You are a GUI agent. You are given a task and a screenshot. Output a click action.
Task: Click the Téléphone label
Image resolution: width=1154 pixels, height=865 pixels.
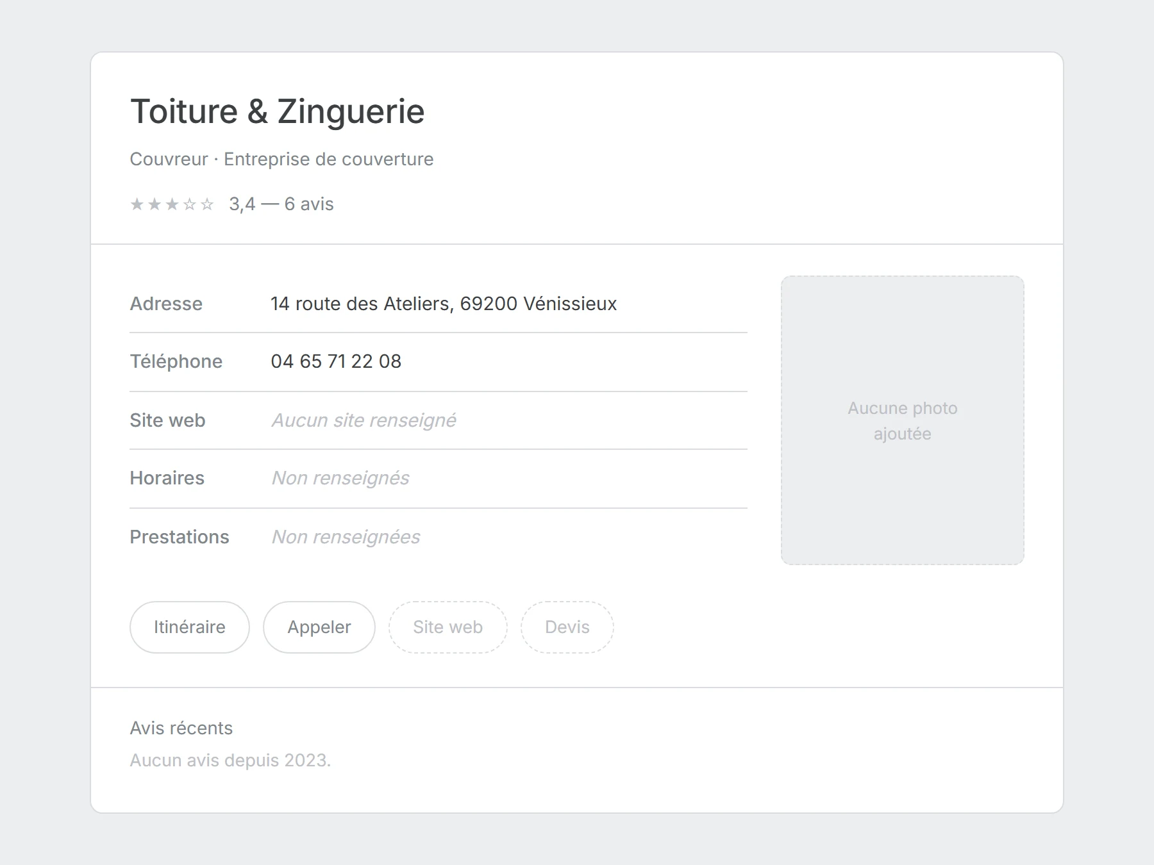tap(176, 361)
